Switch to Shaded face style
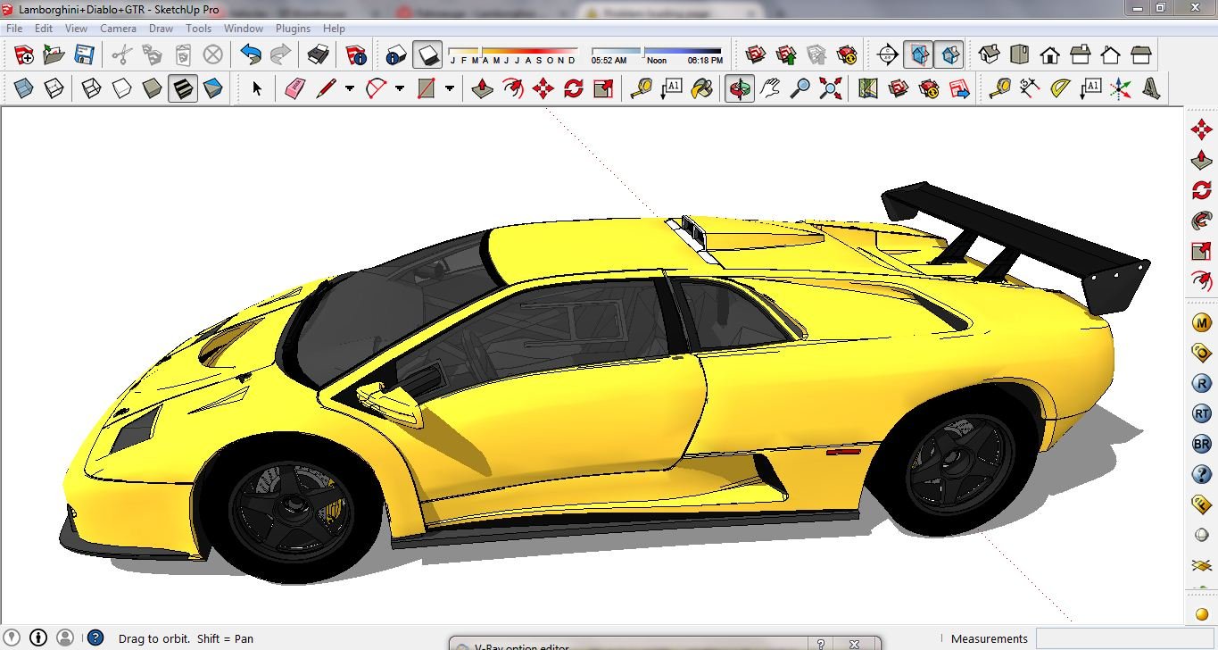The image size is (1218, 650). 153,88
